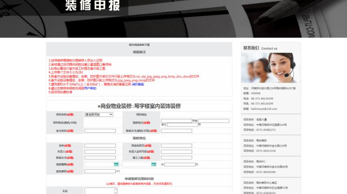This screenshot has height=194, width=347.
Task: Click the 全称 company name field
Action: click(100, 146)
